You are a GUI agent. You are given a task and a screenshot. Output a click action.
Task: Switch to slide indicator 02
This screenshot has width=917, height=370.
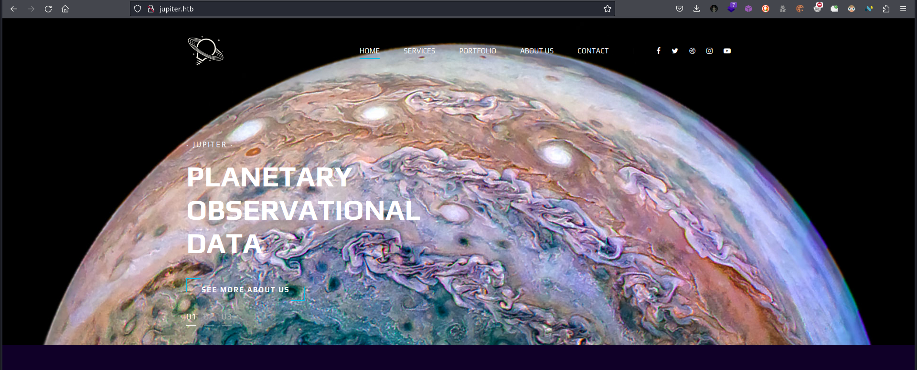point(209,317)
